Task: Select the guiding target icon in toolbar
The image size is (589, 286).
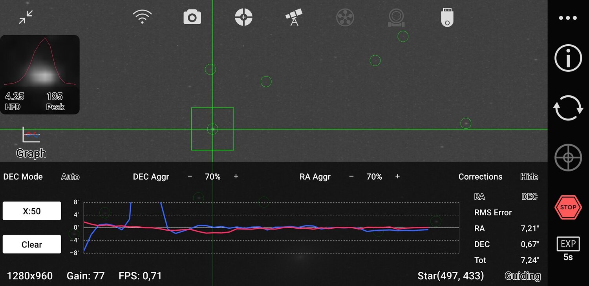Action: tap(243, 16)
